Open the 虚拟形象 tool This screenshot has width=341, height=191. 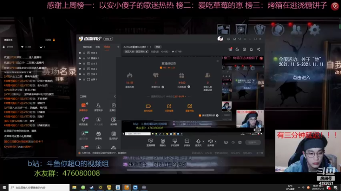[84, 135]
